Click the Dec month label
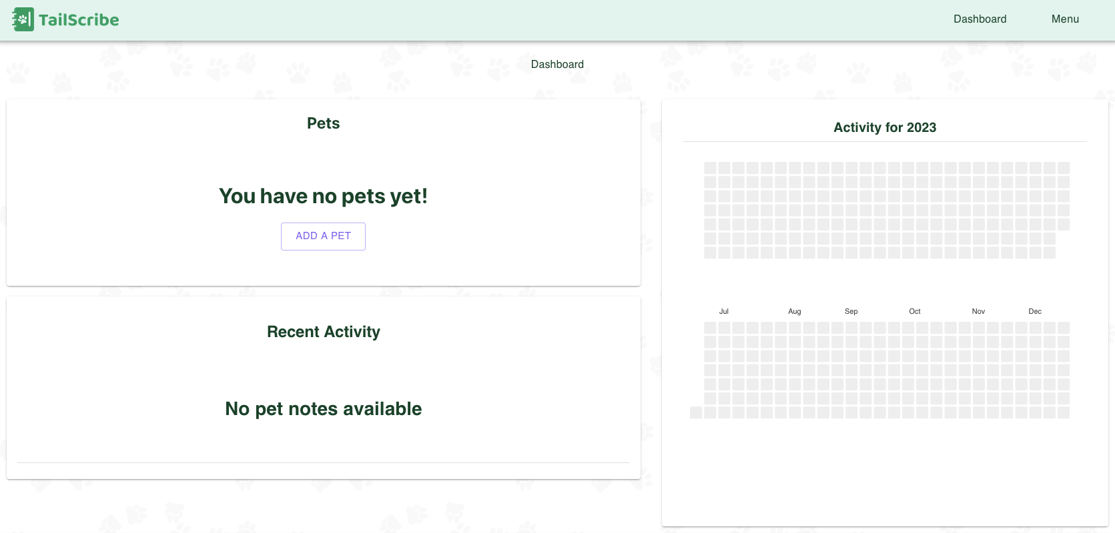This screenshot has height=533, width=1115. 1035,310
